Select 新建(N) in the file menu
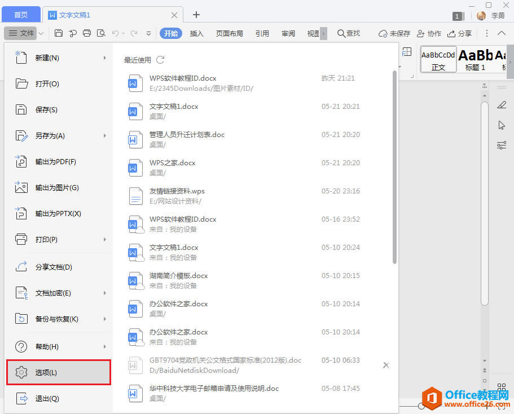Viewport: 514px width, 414px height. 59,58
